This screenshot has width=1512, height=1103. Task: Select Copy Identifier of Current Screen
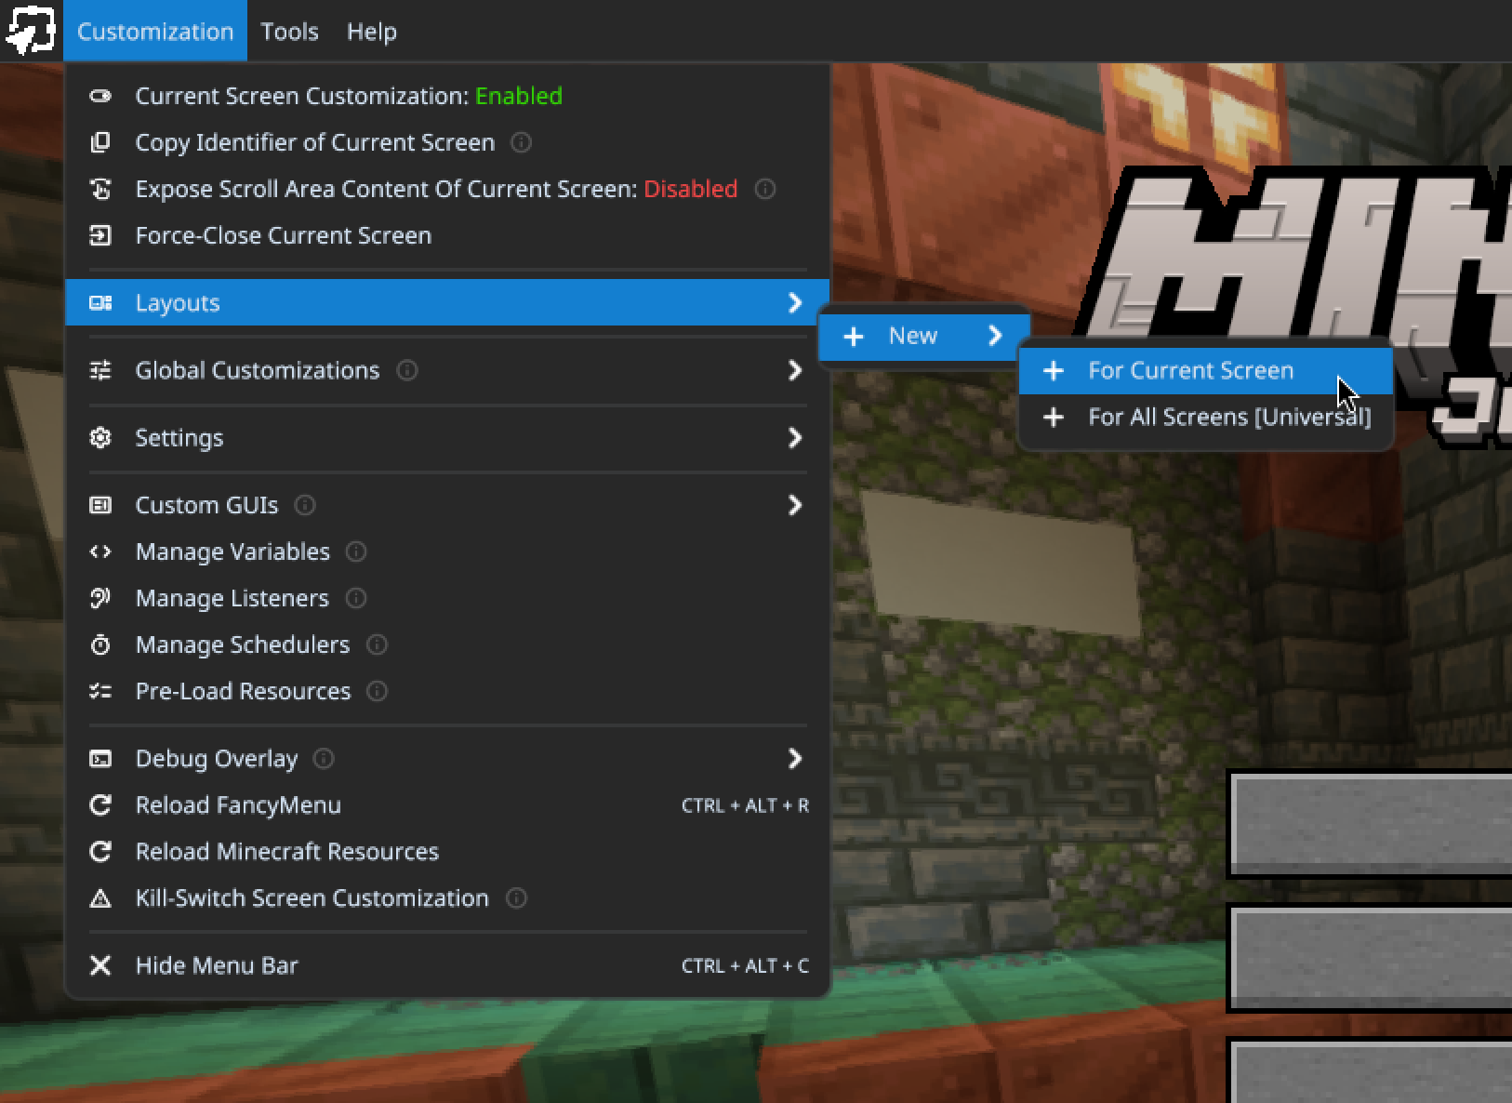coord(447,142)
